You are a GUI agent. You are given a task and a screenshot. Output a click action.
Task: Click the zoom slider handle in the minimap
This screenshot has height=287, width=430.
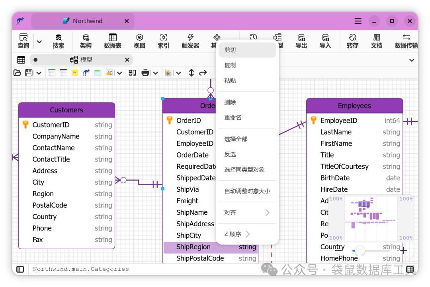tap(360, 250)
